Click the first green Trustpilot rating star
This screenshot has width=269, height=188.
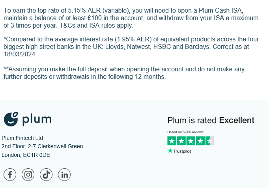pyautogui.click(x=172, y=141)
